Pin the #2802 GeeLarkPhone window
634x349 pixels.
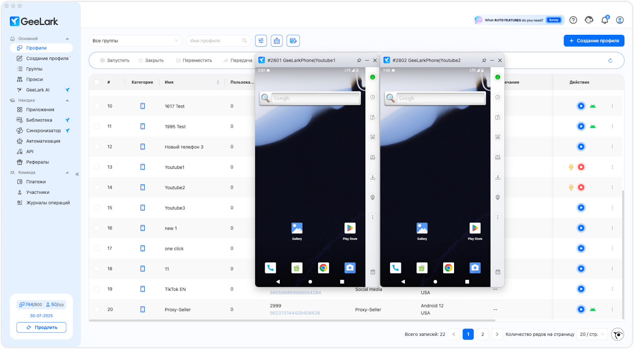pyautogui.click(x=484, y=61)
